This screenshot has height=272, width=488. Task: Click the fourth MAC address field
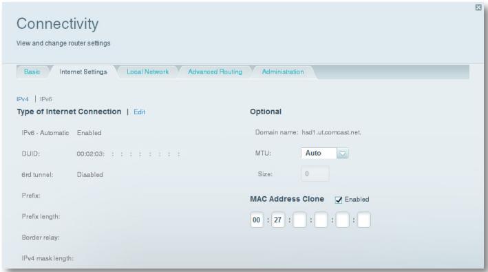[x=321, y=220]
